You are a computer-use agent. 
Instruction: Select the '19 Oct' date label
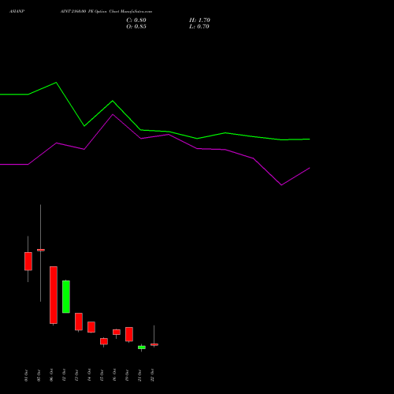click(127, 375)
